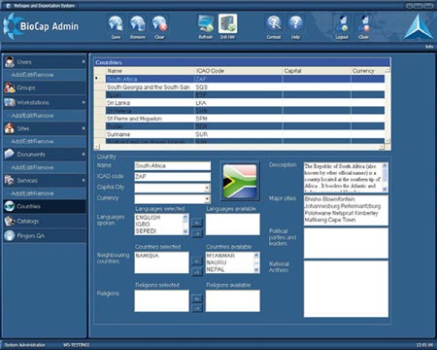Image resolution: width=437 pixels, height=350 pixels.
Task: Click Add/Edit/Remove under Documents
Action: [x=32, y=167]
